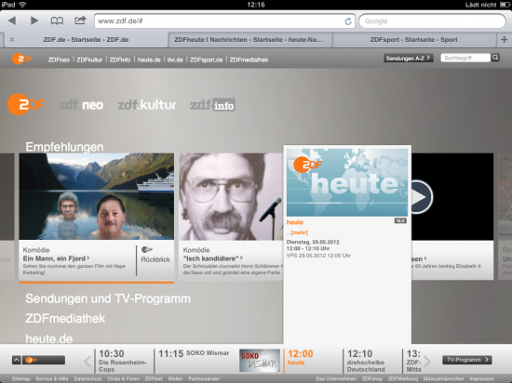Open ZDFinfo in the top navigation
The width and height of the screenshot is (512, 383).
(x=120, y=60)
